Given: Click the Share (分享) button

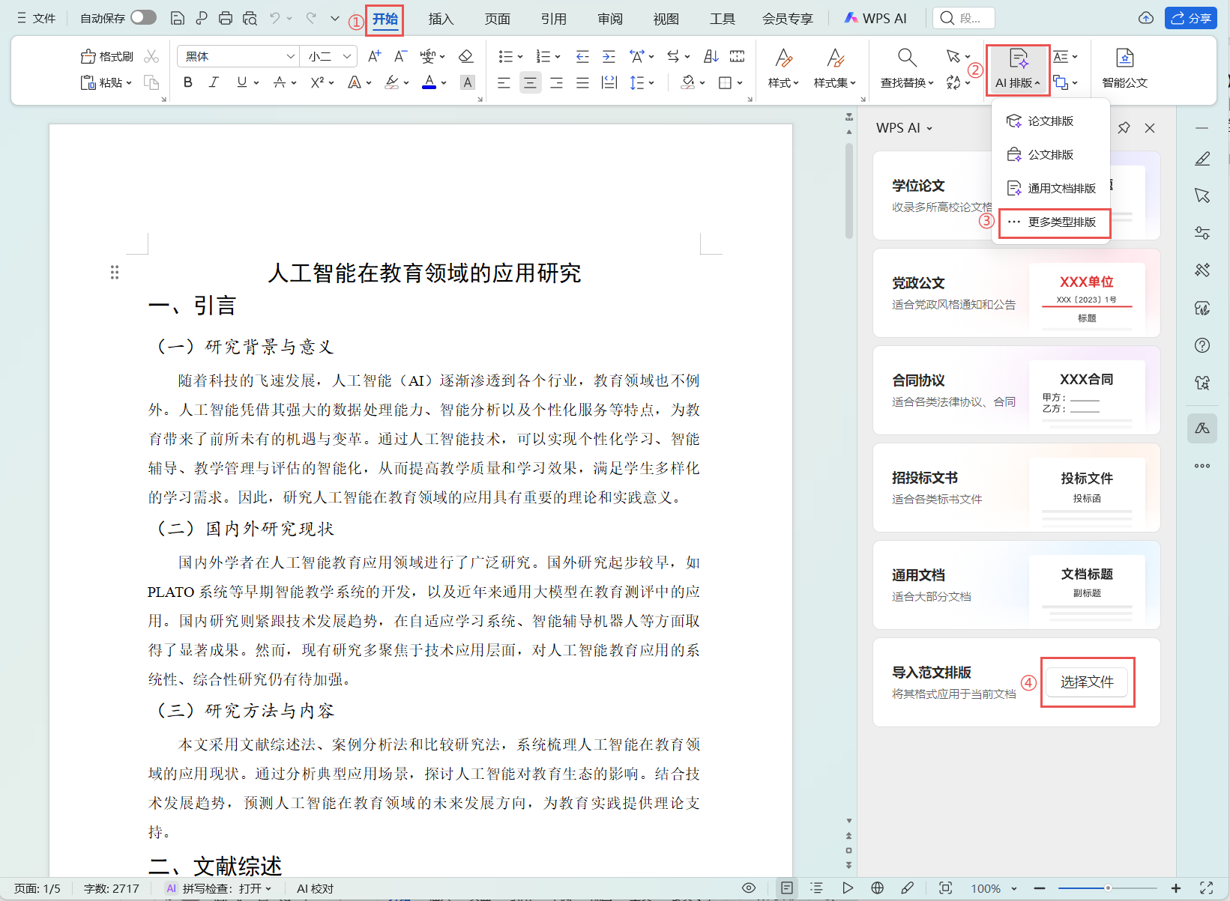Looking at the screenshot, I should (1190, 18).
